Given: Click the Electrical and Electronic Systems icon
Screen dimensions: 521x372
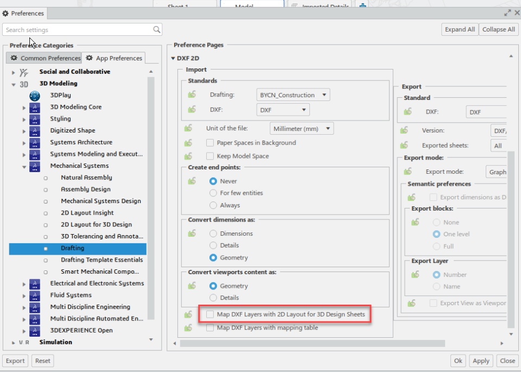Looking at the screenshot, I should pyautogui.click(x=35, y=284).
